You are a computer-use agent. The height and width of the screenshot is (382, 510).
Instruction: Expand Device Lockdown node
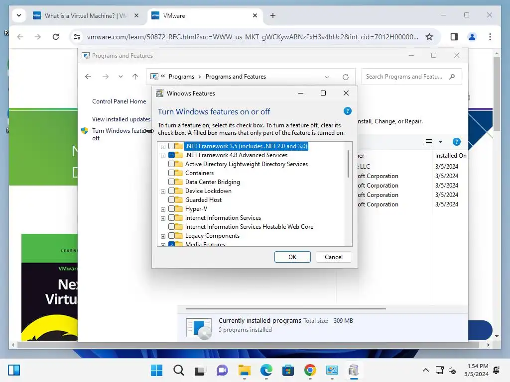[x=163, y=191]
